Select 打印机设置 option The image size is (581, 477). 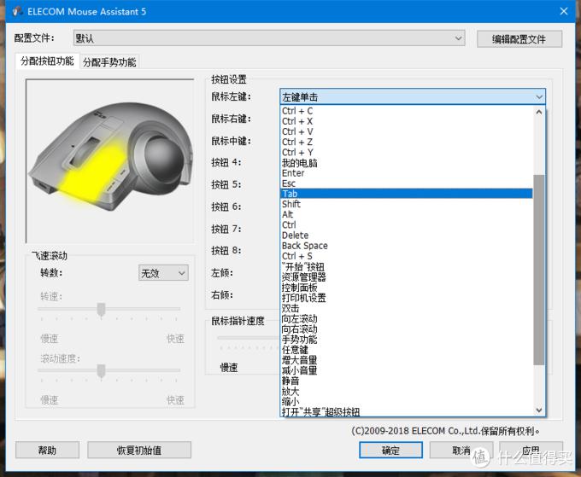point(407,298)
